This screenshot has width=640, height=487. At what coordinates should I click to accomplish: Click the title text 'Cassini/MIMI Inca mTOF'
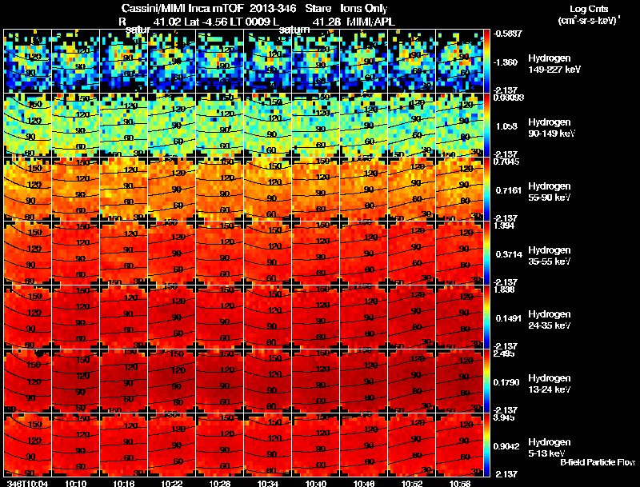click(x=183, y=9)
